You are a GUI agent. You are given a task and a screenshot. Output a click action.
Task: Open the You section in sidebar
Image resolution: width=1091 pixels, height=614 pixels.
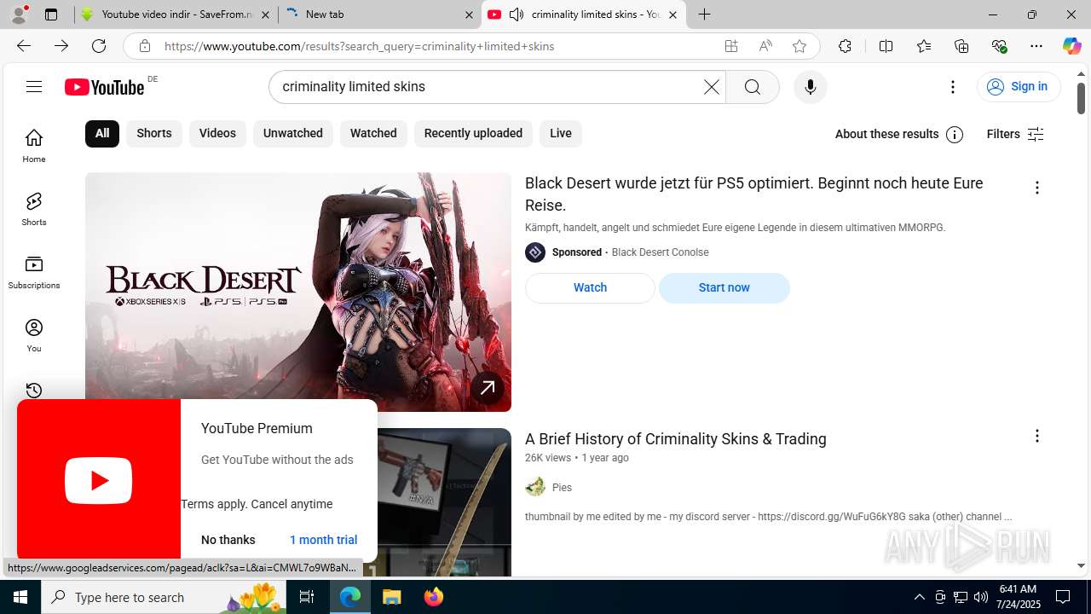pos(34,334)
